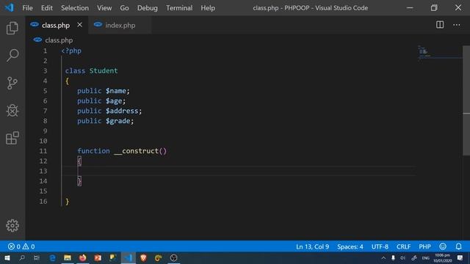Open the Help menu
The width and height of the screenshot is (470, 264).
[x=208, y=8]
